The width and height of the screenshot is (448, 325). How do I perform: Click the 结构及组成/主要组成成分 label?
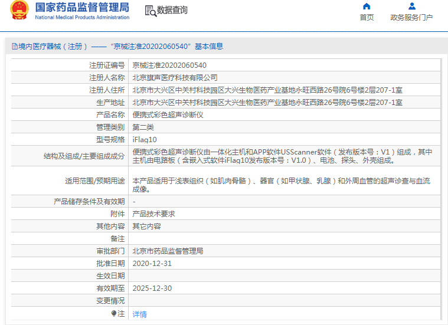pos(84,156)
